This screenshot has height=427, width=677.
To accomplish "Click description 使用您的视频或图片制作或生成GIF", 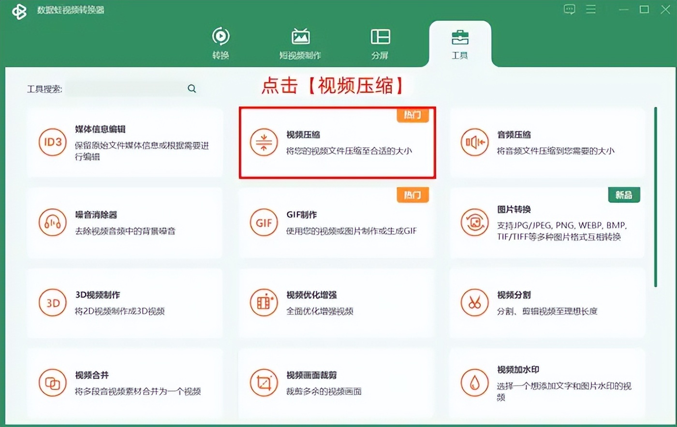I will (351, 231).
